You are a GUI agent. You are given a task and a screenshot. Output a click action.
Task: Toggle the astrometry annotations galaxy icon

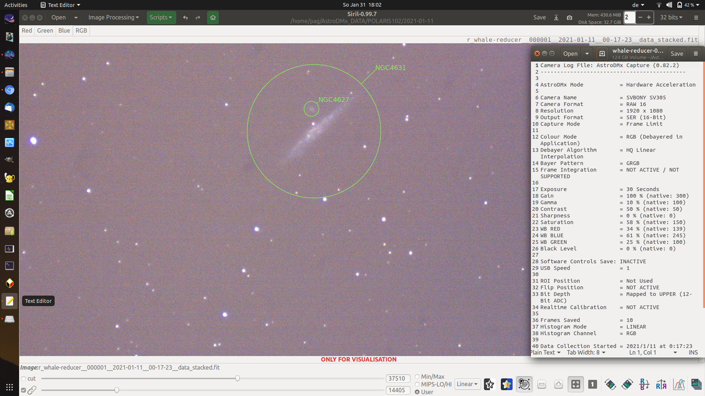(524, 384)
